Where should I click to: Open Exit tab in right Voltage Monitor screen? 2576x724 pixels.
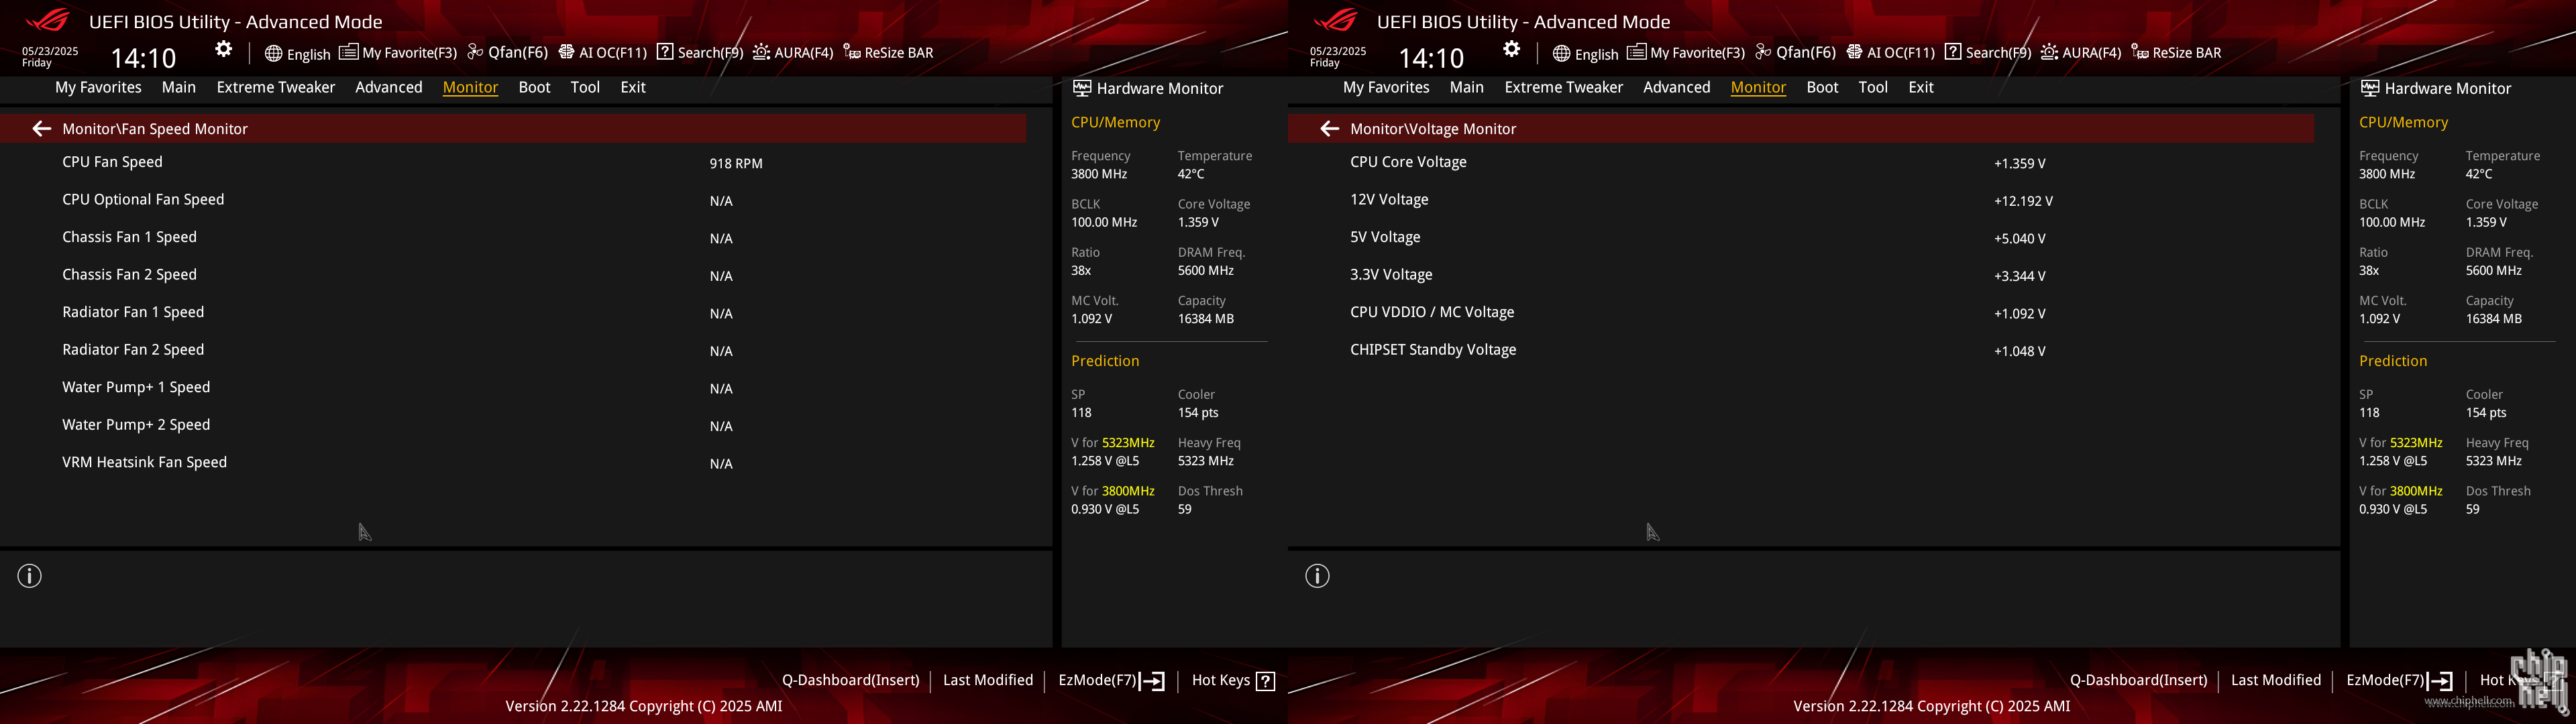click(1921, 87)
